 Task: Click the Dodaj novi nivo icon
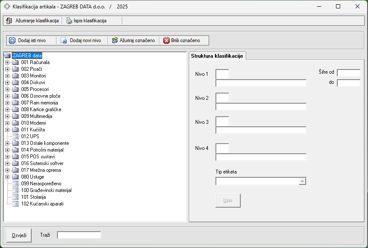[64, 40]
